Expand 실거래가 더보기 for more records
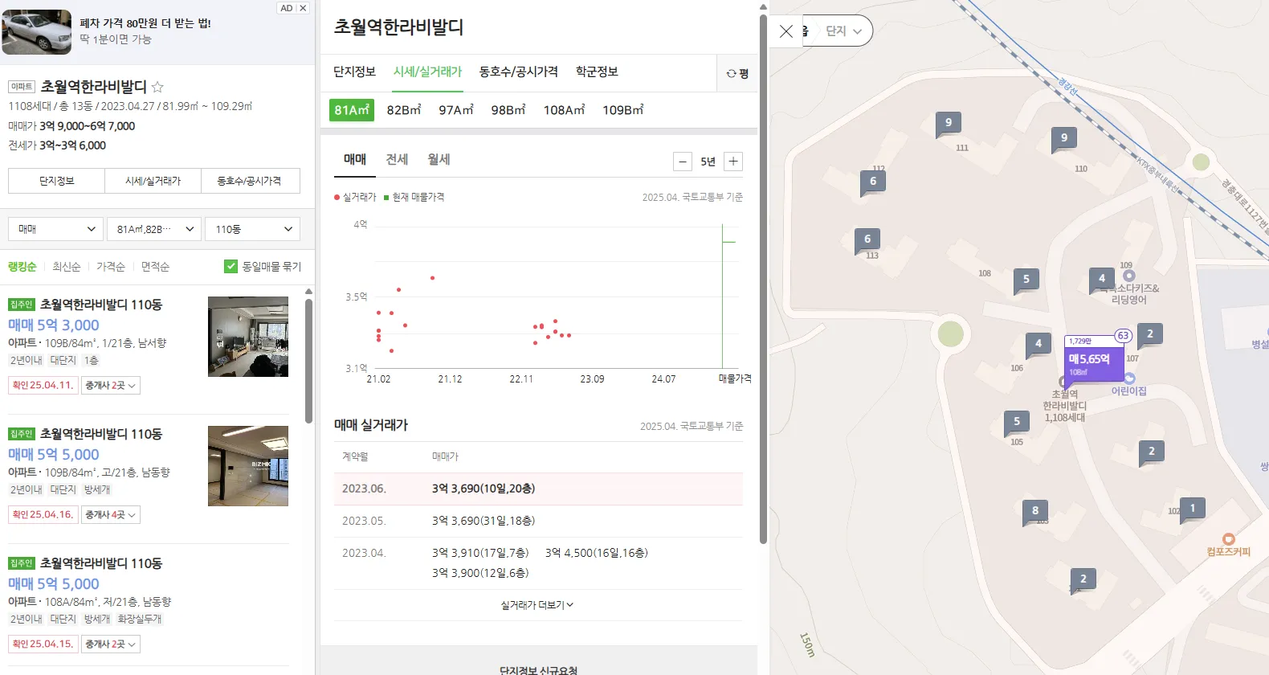Image resolution: width=1269 pixels, height=675 pixels. [537, 605]
